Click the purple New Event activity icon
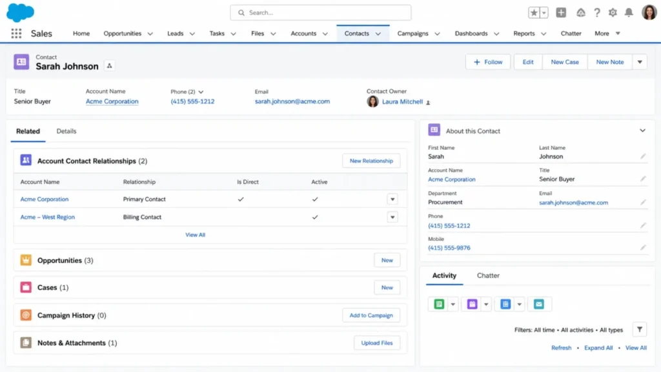Viewport: 661px width, 372px height. click(x=472, y=304)
